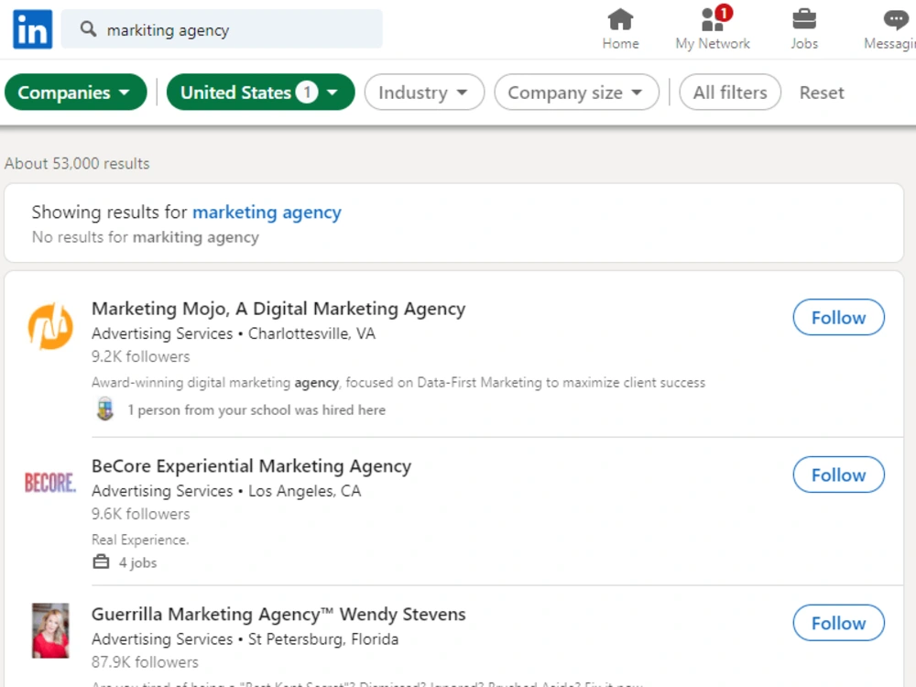Follow Guerrilla Marketing Agency

(838, 623)
